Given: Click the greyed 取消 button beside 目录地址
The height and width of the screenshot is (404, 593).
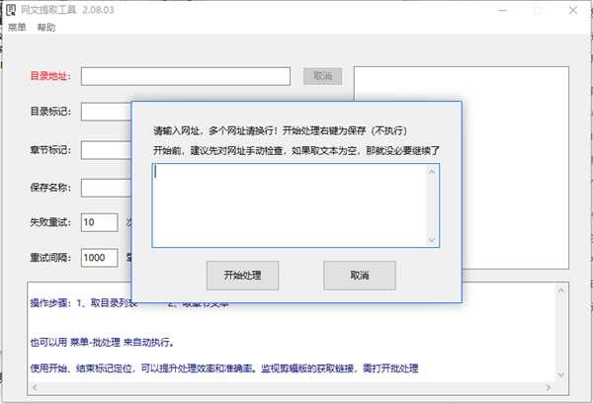Looking at the screenshot, I should [322, 76].
